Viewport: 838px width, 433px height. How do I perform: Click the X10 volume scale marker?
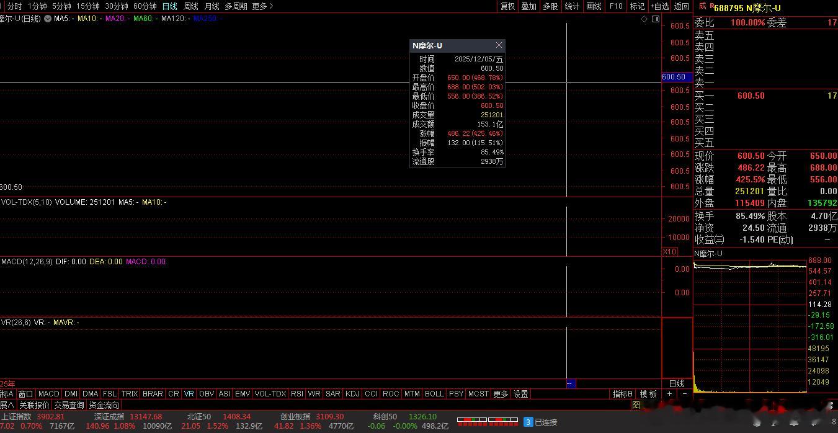tap(669, 252)
